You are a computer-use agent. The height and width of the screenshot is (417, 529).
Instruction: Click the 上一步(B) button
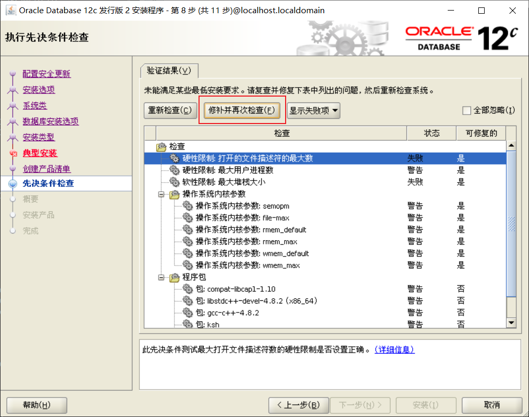coord(299,405)
